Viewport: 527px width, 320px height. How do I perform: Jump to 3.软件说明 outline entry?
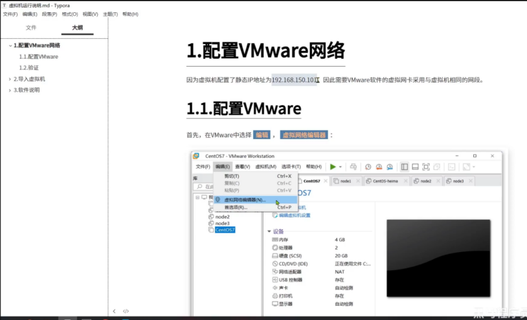click(27, 90)
